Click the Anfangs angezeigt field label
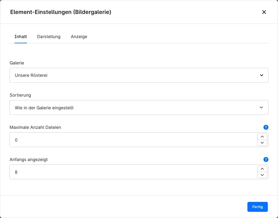 pyautogui.click(x=28, y=159)
